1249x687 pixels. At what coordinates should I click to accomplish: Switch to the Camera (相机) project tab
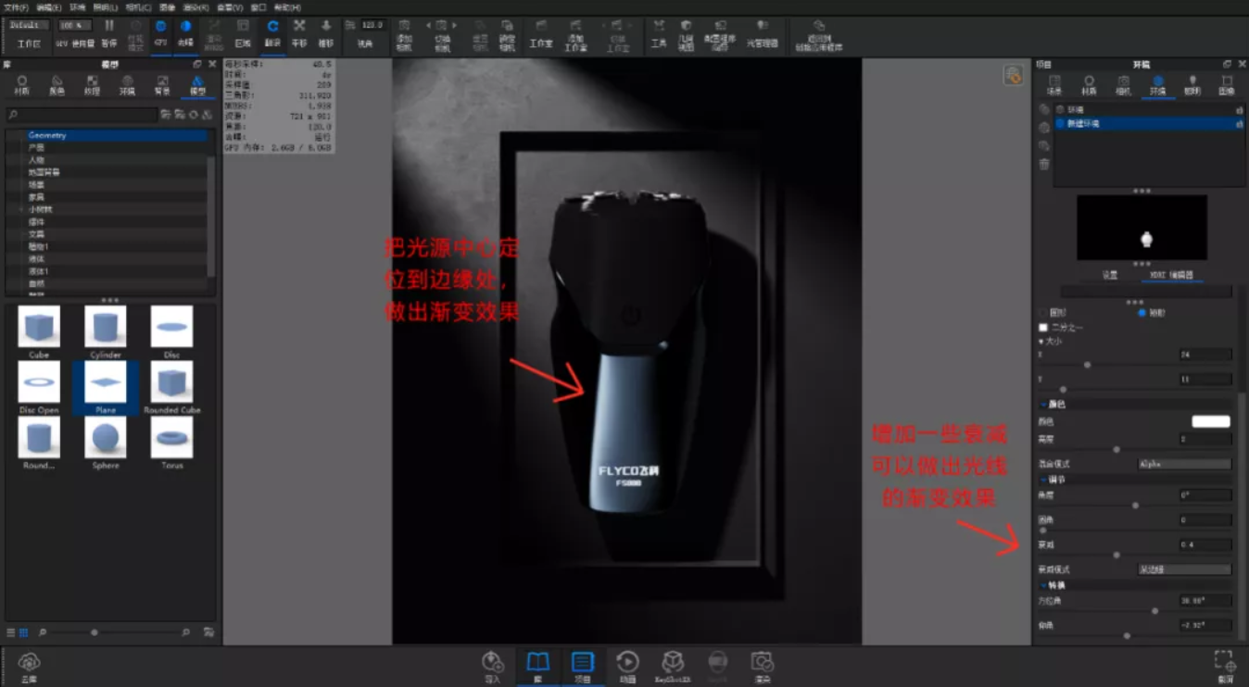[1123, 85]
